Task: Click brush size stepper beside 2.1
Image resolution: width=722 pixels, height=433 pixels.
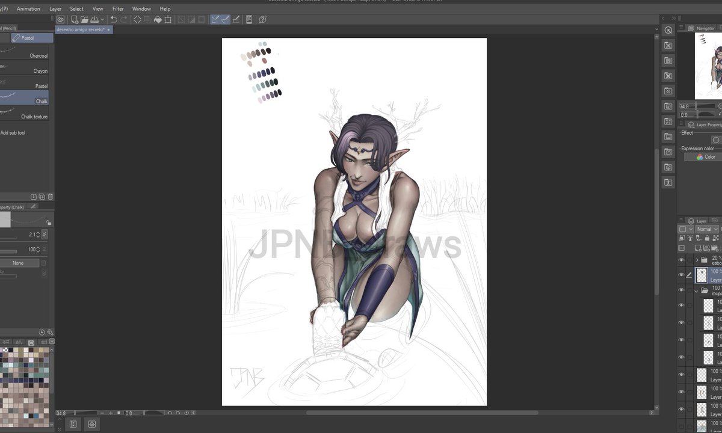Action: (38, 235)
